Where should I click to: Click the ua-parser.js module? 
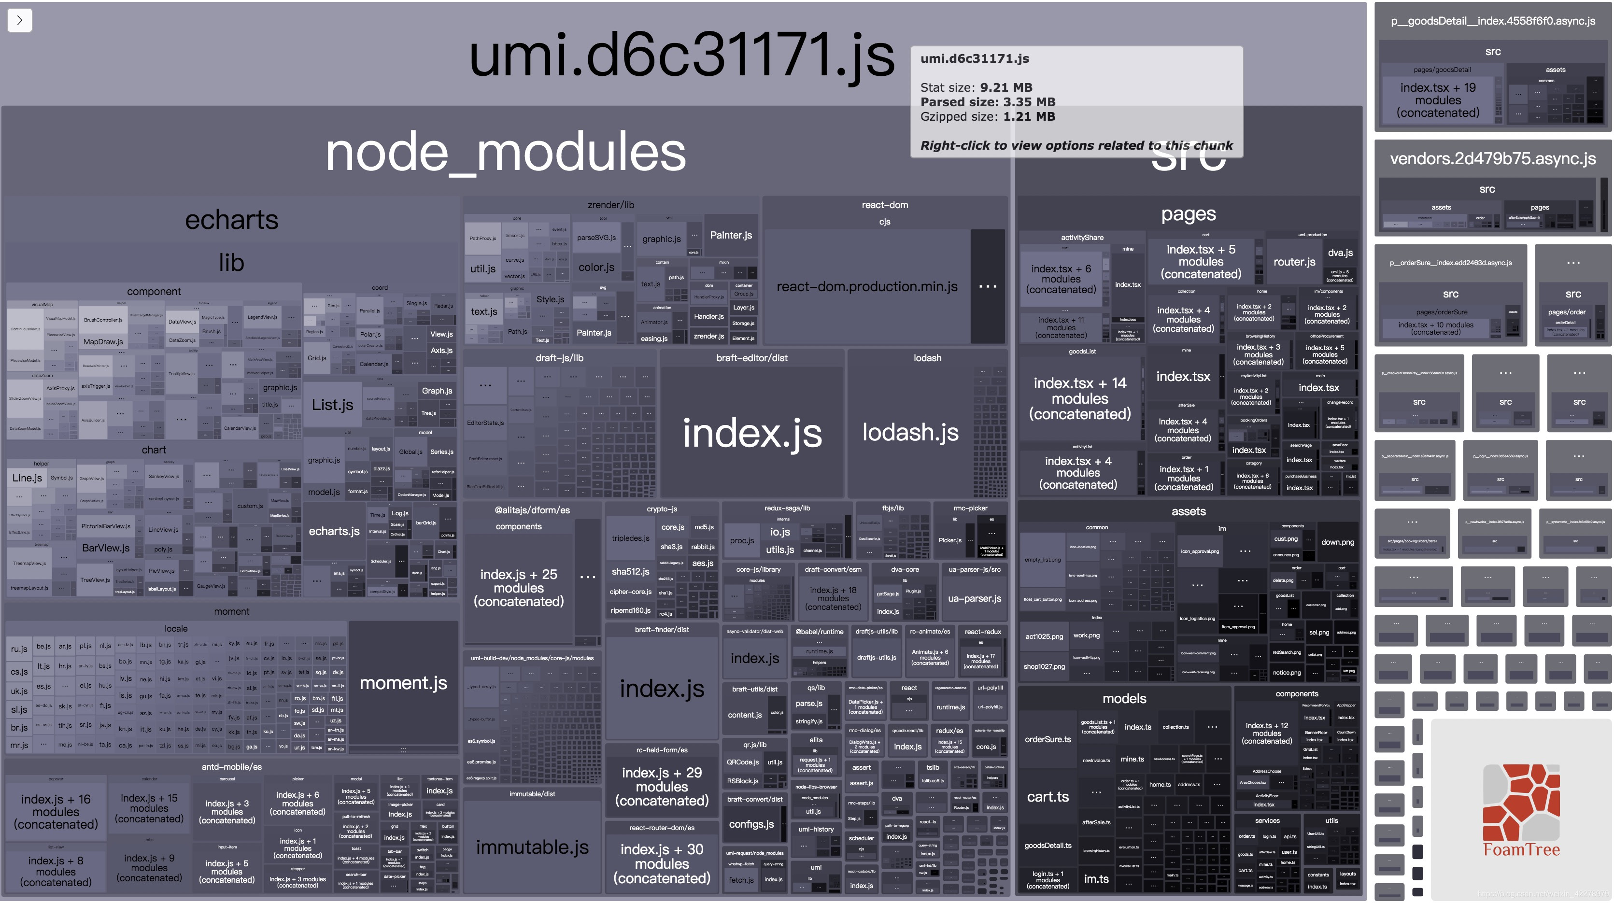point(974,598)
